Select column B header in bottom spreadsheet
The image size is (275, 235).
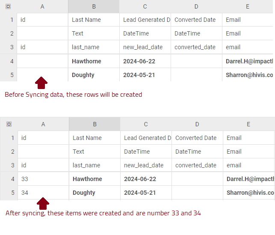coord(95,124)
